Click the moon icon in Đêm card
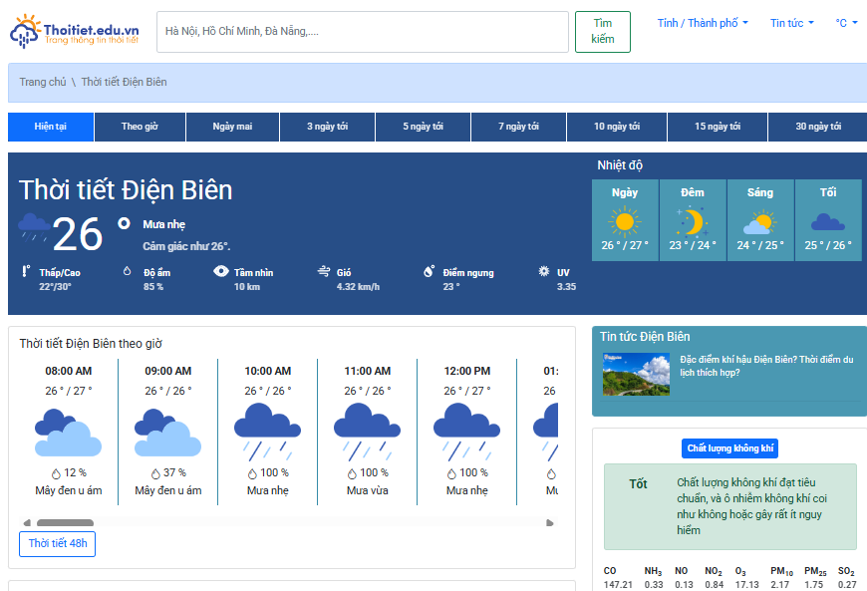The image size is (867, 591). (692, 221)
